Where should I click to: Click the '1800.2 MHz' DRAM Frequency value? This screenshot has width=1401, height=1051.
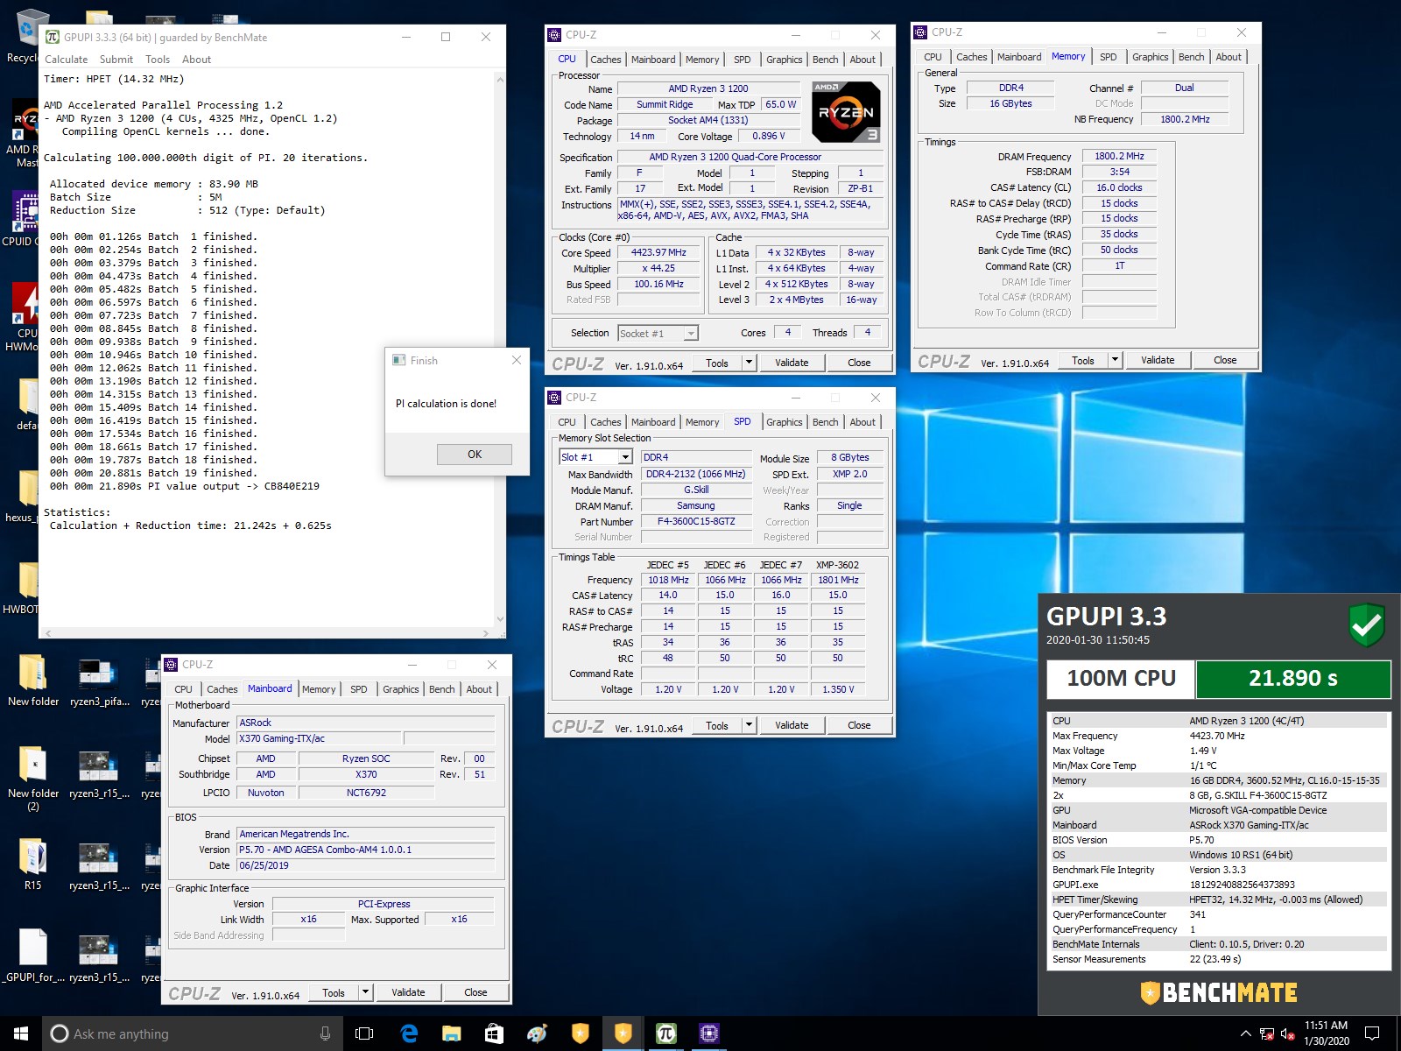point(1119,156)
